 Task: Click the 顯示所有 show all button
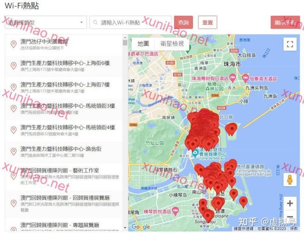[x=285, y=22]
